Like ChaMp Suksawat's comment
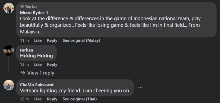 click(x=38, y=99)
